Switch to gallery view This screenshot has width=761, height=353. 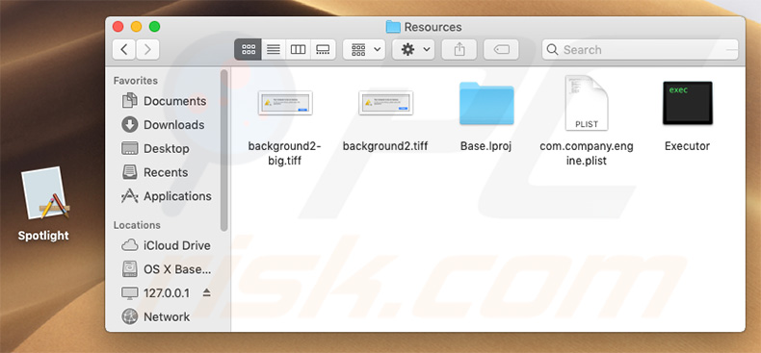pyautogui.click(x=323, y=49)
